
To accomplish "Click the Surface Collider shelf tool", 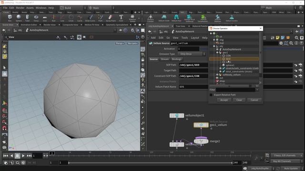I will (x=151, y=18).
